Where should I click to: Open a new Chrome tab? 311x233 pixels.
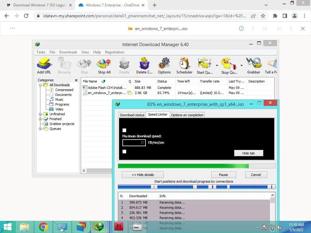click(x=155, y=5)
